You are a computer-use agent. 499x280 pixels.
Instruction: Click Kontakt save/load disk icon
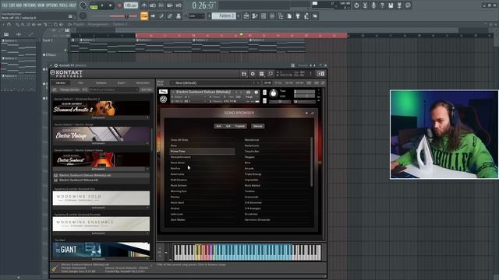pos(244,74)
